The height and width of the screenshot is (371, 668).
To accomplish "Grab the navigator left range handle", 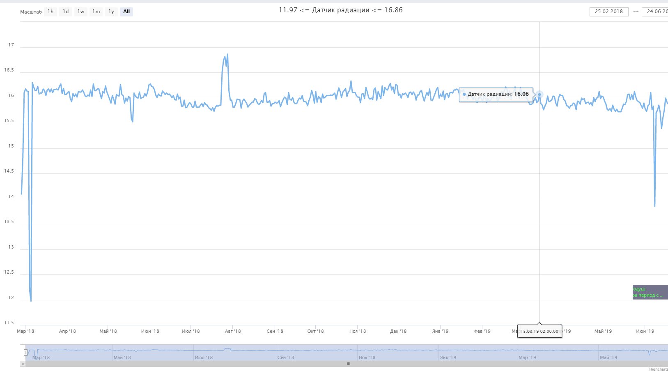I will tap(25, 353).
